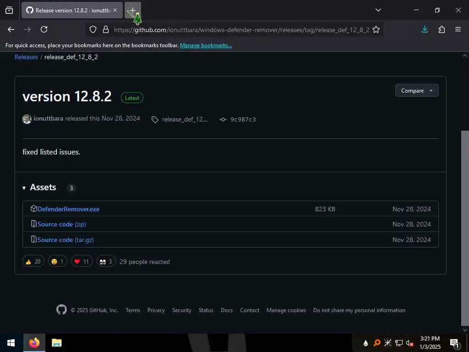Click zip file icon for Source code (zip)
The width and height of the screenshot is (469, 352).
34,224
